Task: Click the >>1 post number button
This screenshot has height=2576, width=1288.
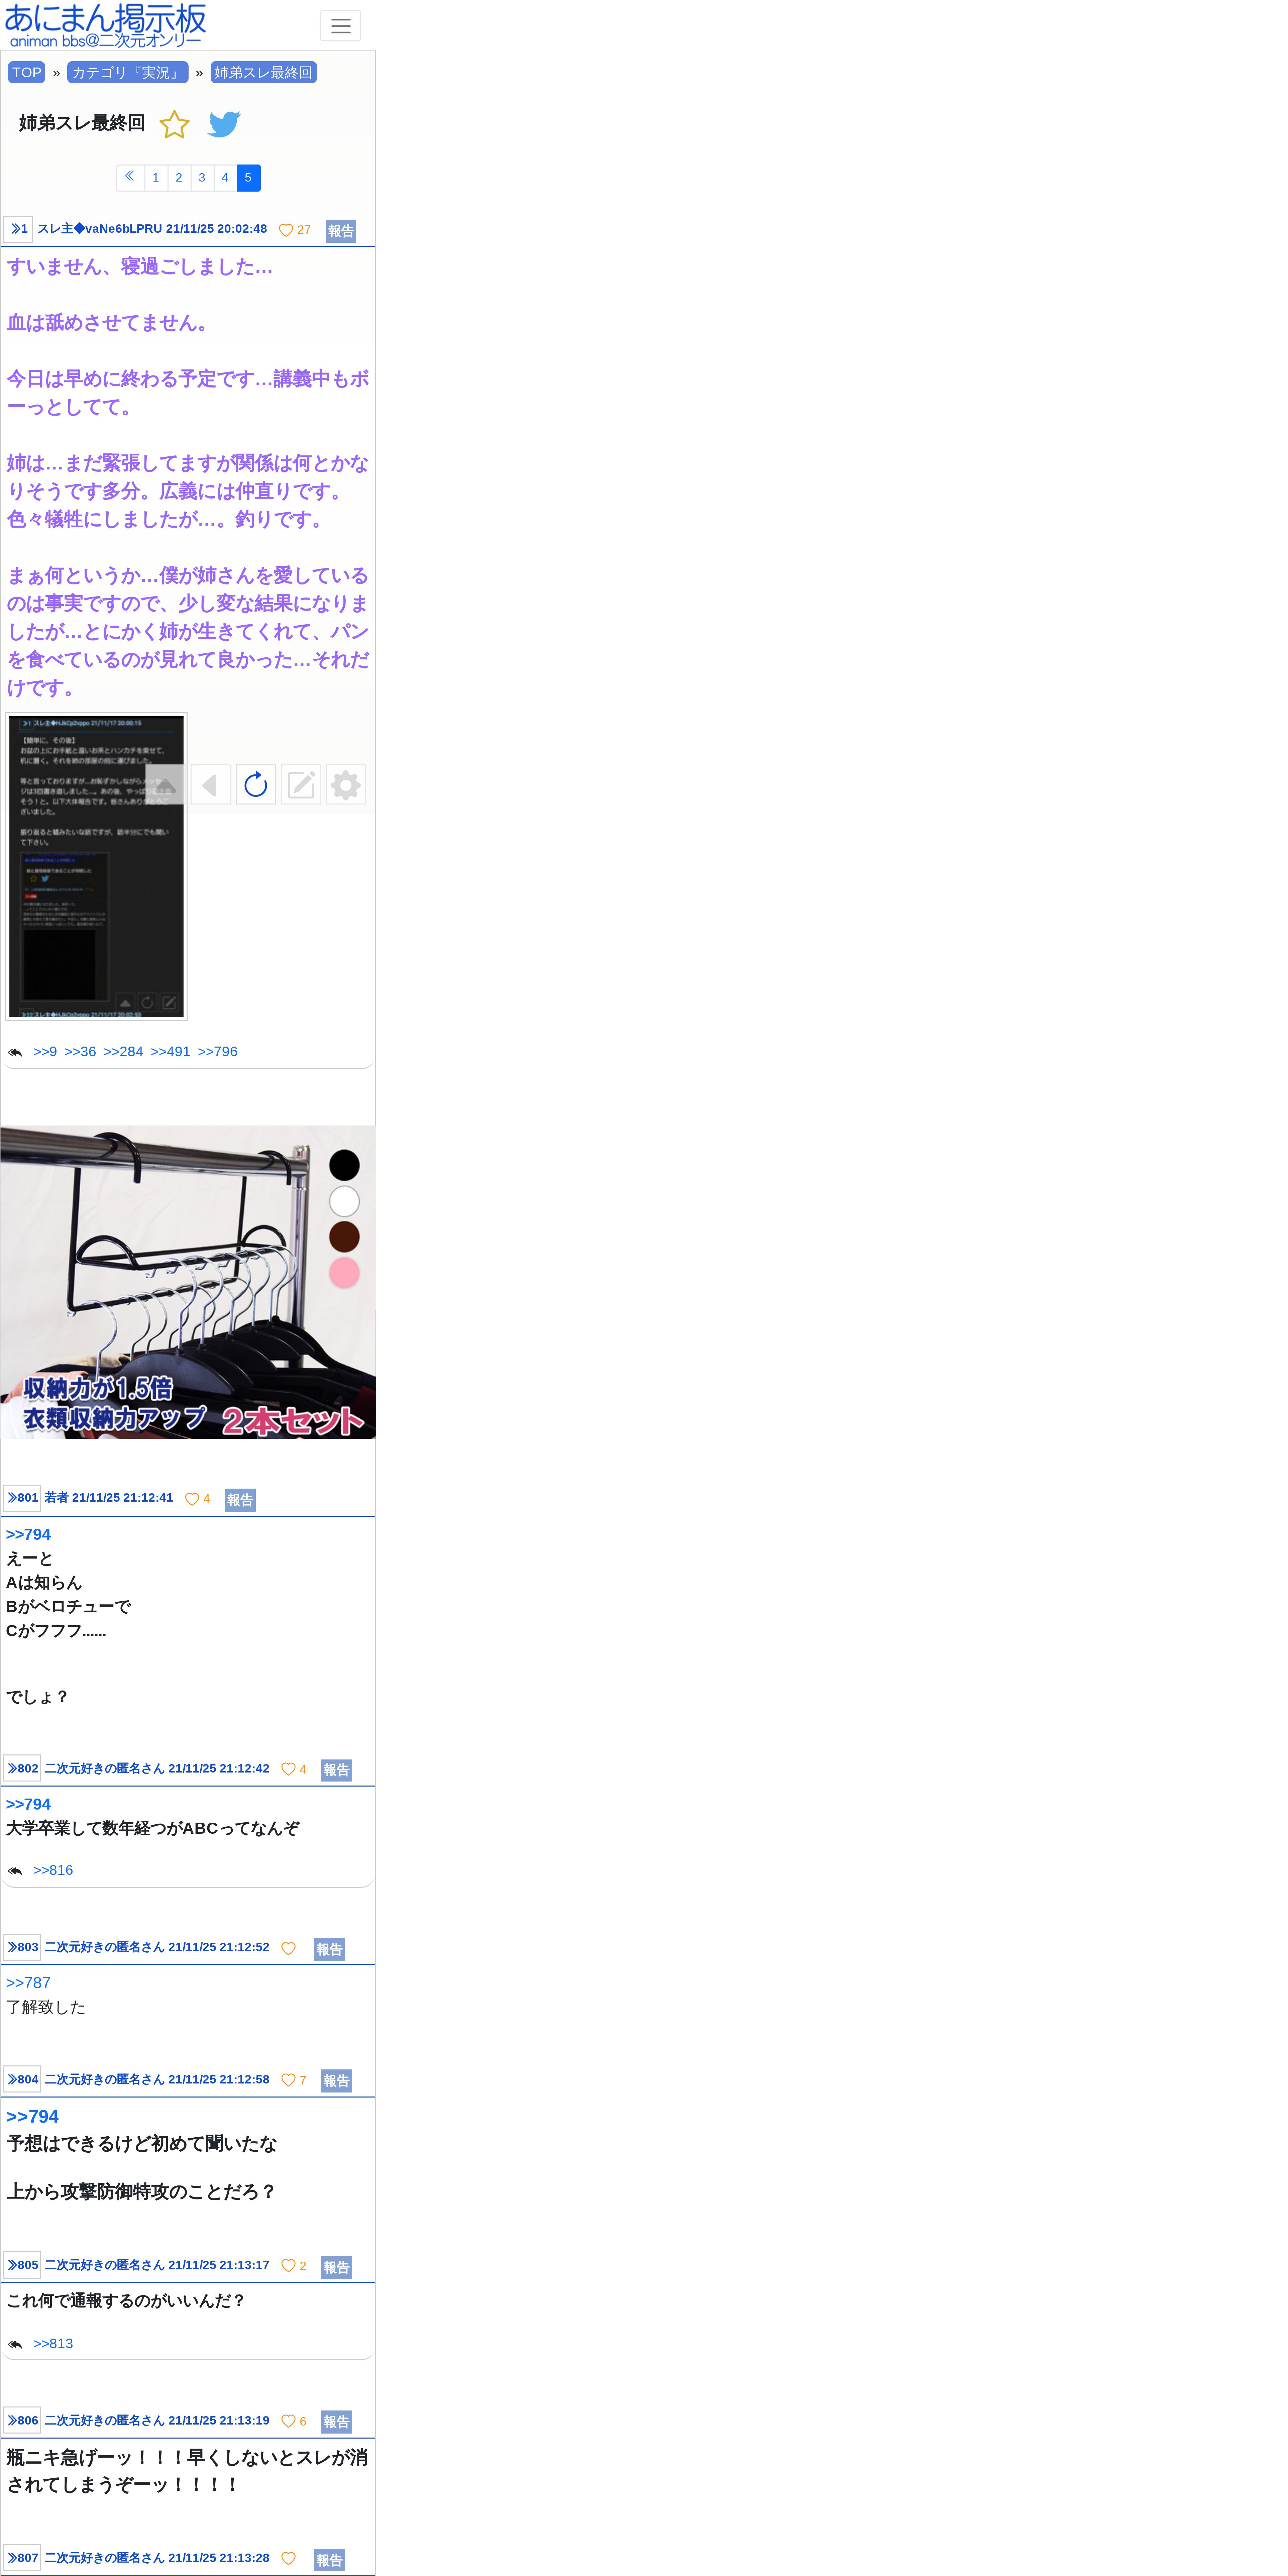Action: coord(18,229)
